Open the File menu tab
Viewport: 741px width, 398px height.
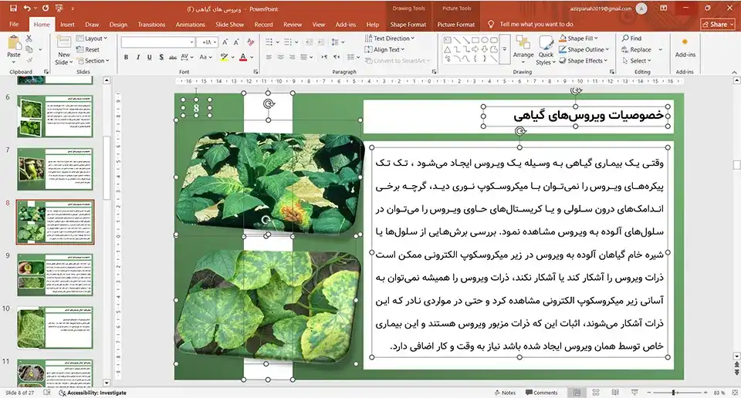tap(14, 24)
